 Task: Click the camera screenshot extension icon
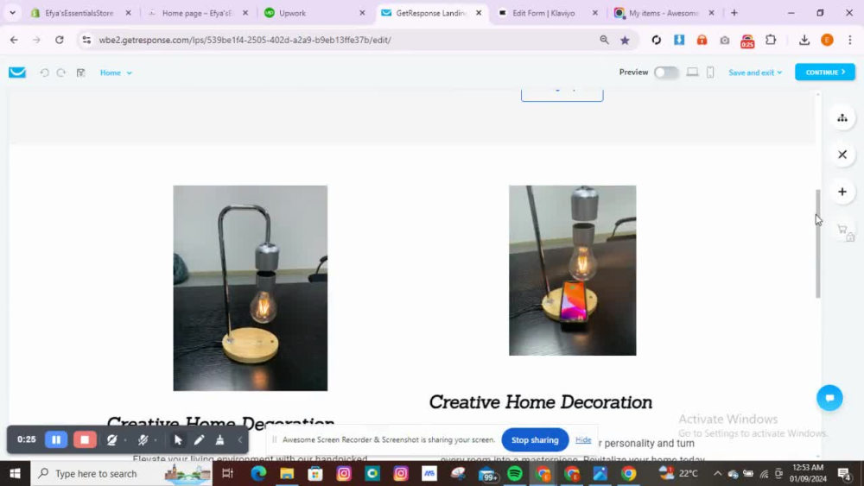(x=725, y=40)
